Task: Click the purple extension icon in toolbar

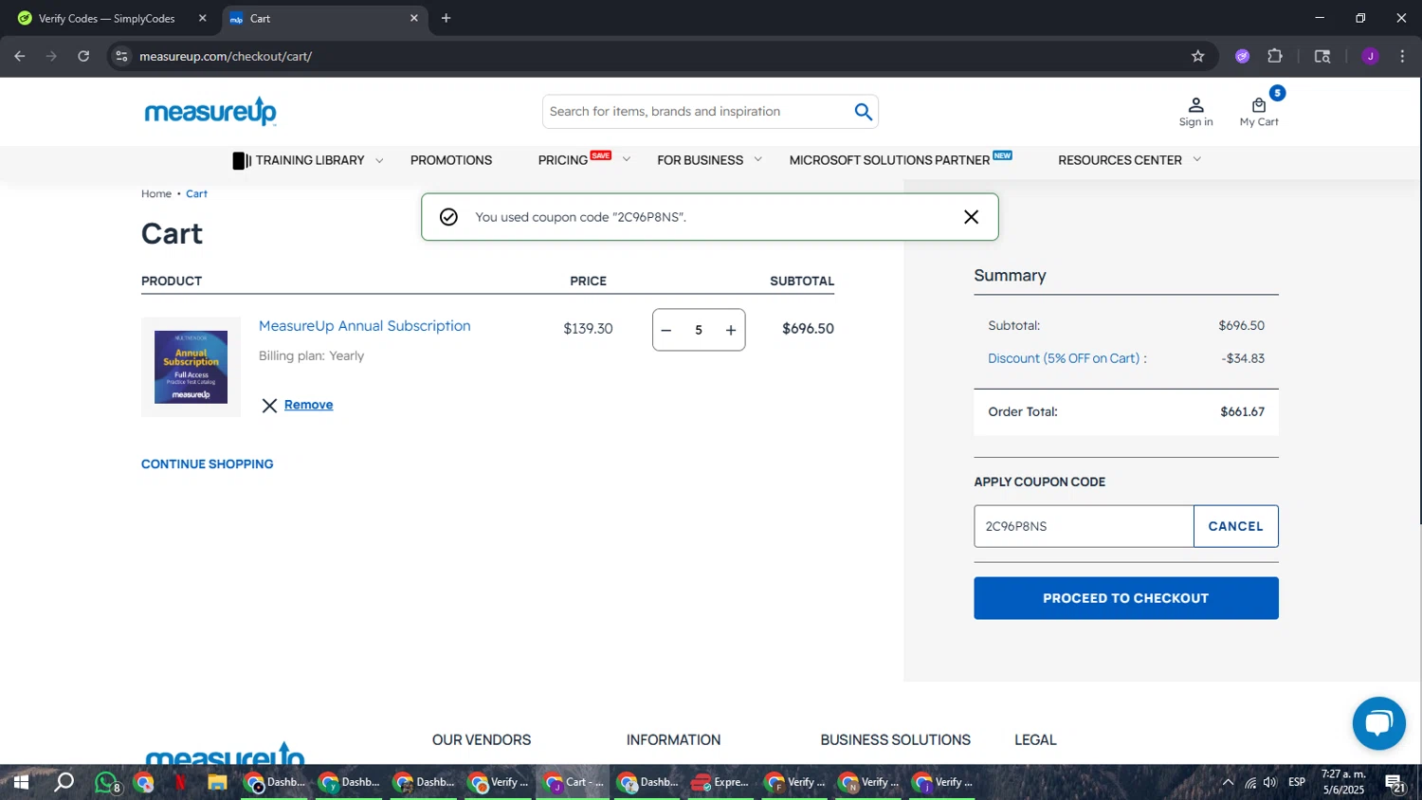Action: (1242, 56)
